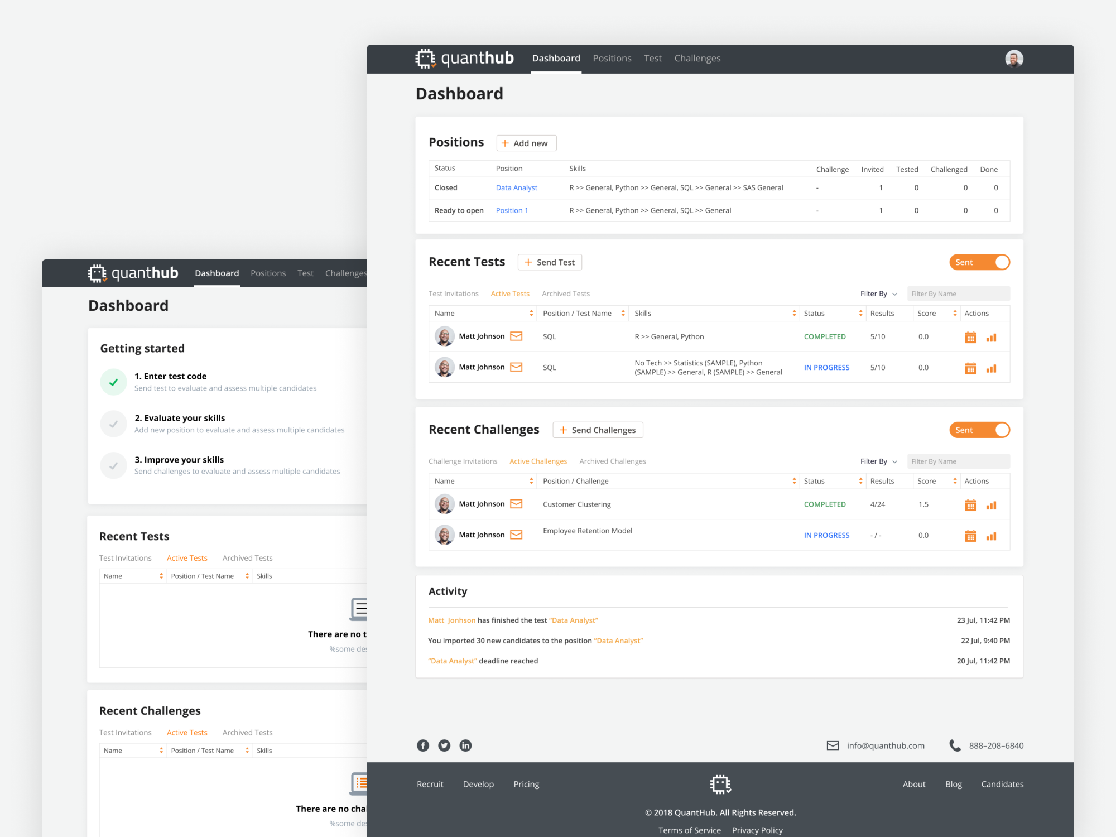Click the phone icon next to 888-208-6840

pyautogui.click(x=955, y=745)
